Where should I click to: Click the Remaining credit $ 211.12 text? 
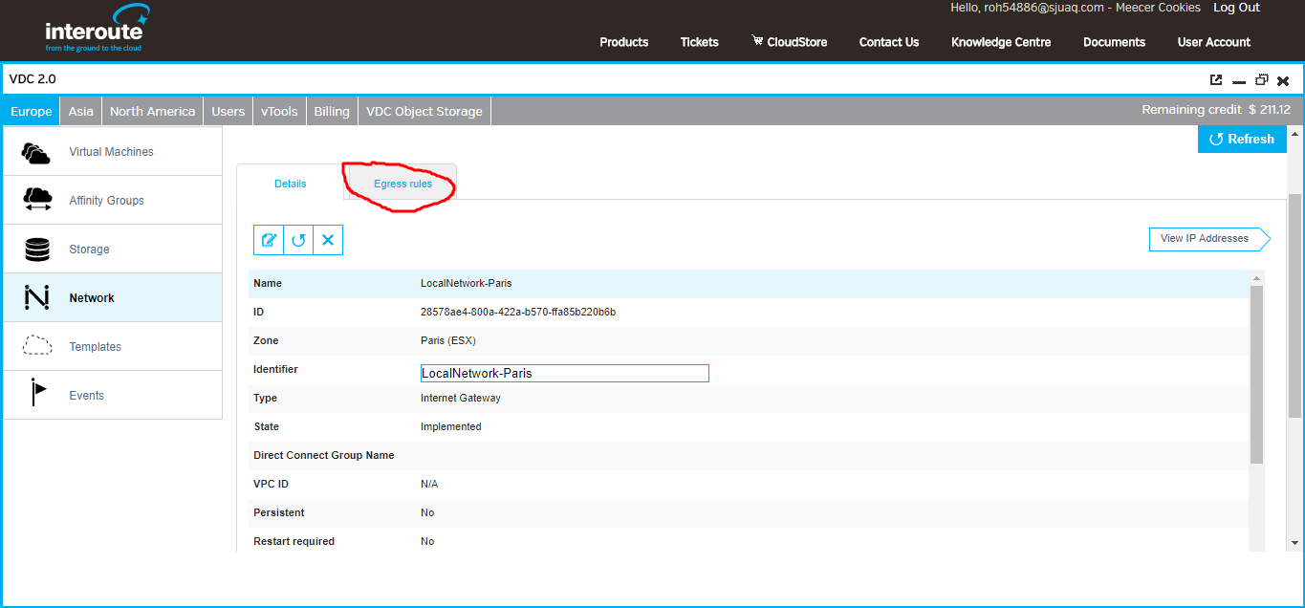(1216, 110)
